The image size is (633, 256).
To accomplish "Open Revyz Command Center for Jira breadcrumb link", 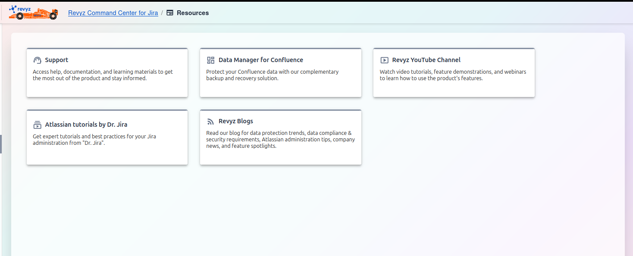I will pos(113,13).
